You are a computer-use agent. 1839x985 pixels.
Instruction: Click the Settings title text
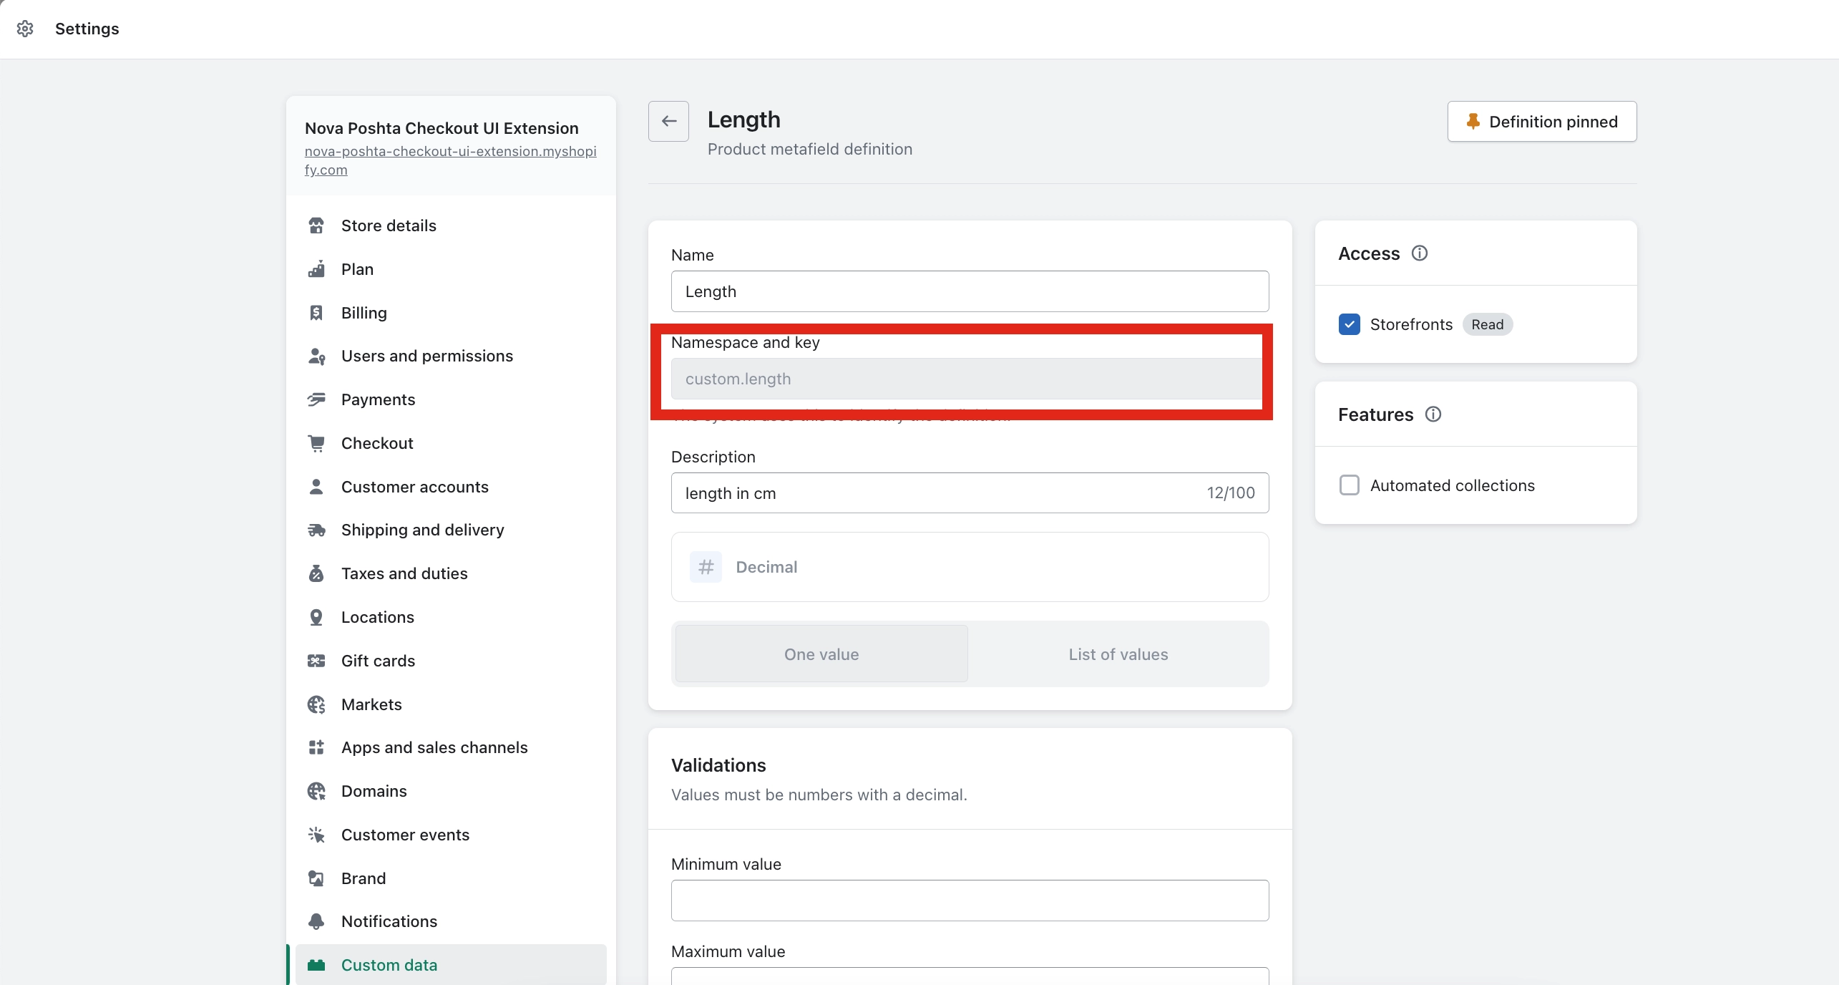(87, 29)
